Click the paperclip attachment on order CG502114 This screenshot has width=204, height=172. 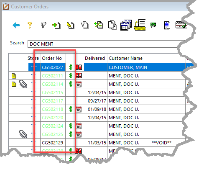[x=23, y=84]
